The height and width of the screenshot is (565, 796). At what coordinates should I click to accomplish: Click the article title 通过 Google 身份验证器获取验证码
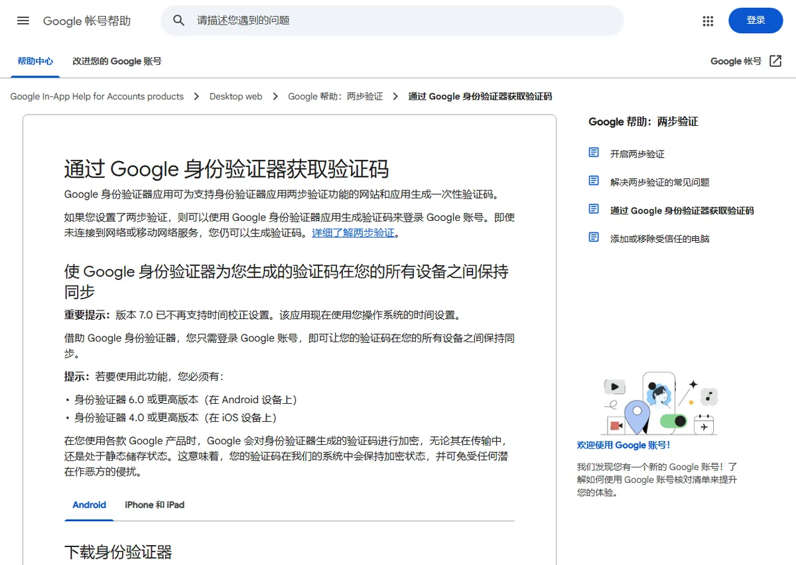pos(226,169)
